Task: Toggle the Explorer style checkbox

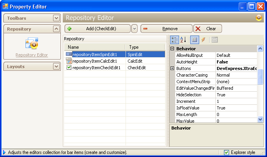Action: (226, 152)
